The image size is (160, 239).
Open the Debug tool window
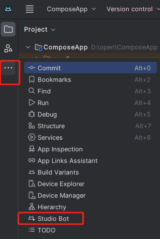90,114
